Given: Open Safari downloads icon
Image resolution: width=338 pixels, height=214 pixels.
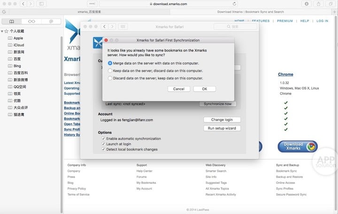Looking at the screenshot, I should pyautogui.click(x=307, y=4).
